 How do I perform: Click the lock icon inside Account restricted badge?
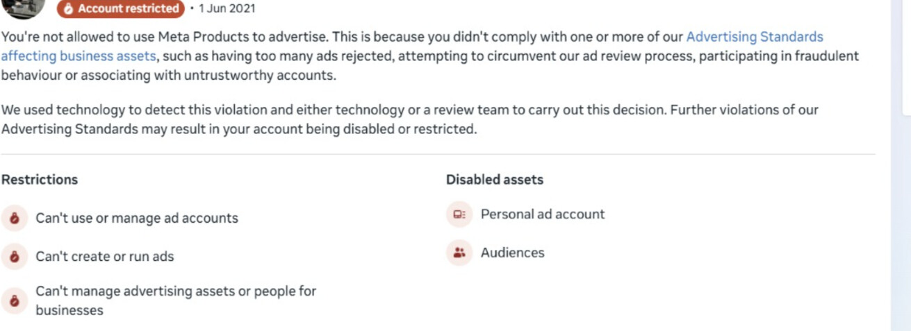click(x=69, y=9)
